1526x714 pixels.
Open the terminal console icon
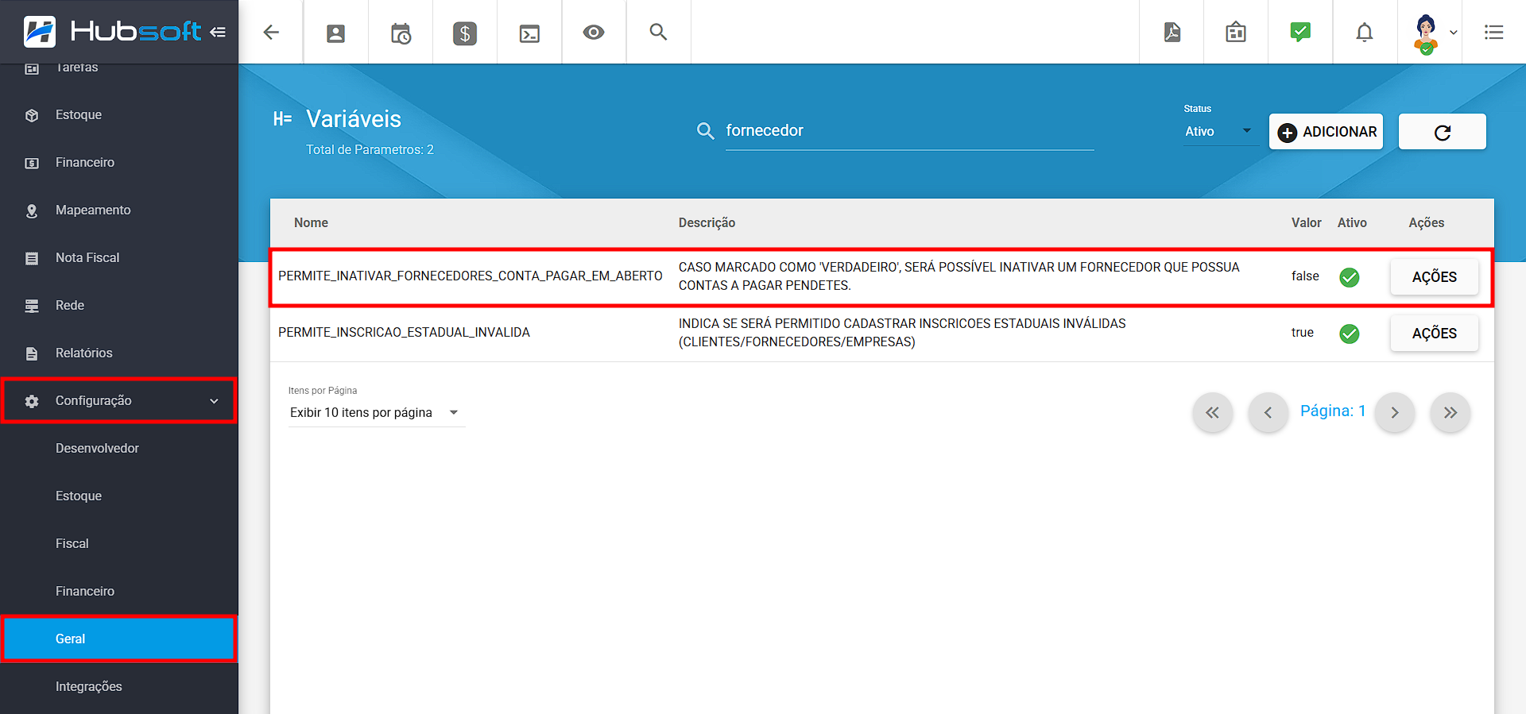point(529,33)
